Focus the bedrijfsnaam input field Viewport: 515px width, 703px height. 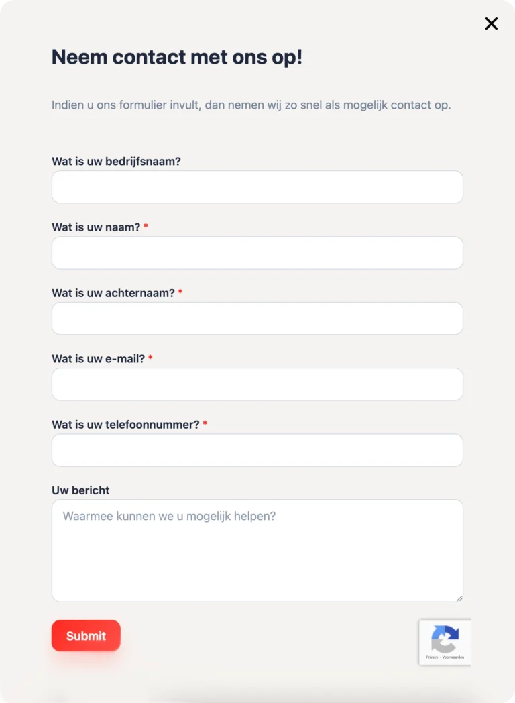point(257,187)
